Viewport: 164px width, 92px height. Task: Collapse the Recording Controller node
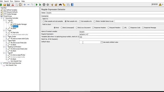pyautogui.click(x=2, y=18)
